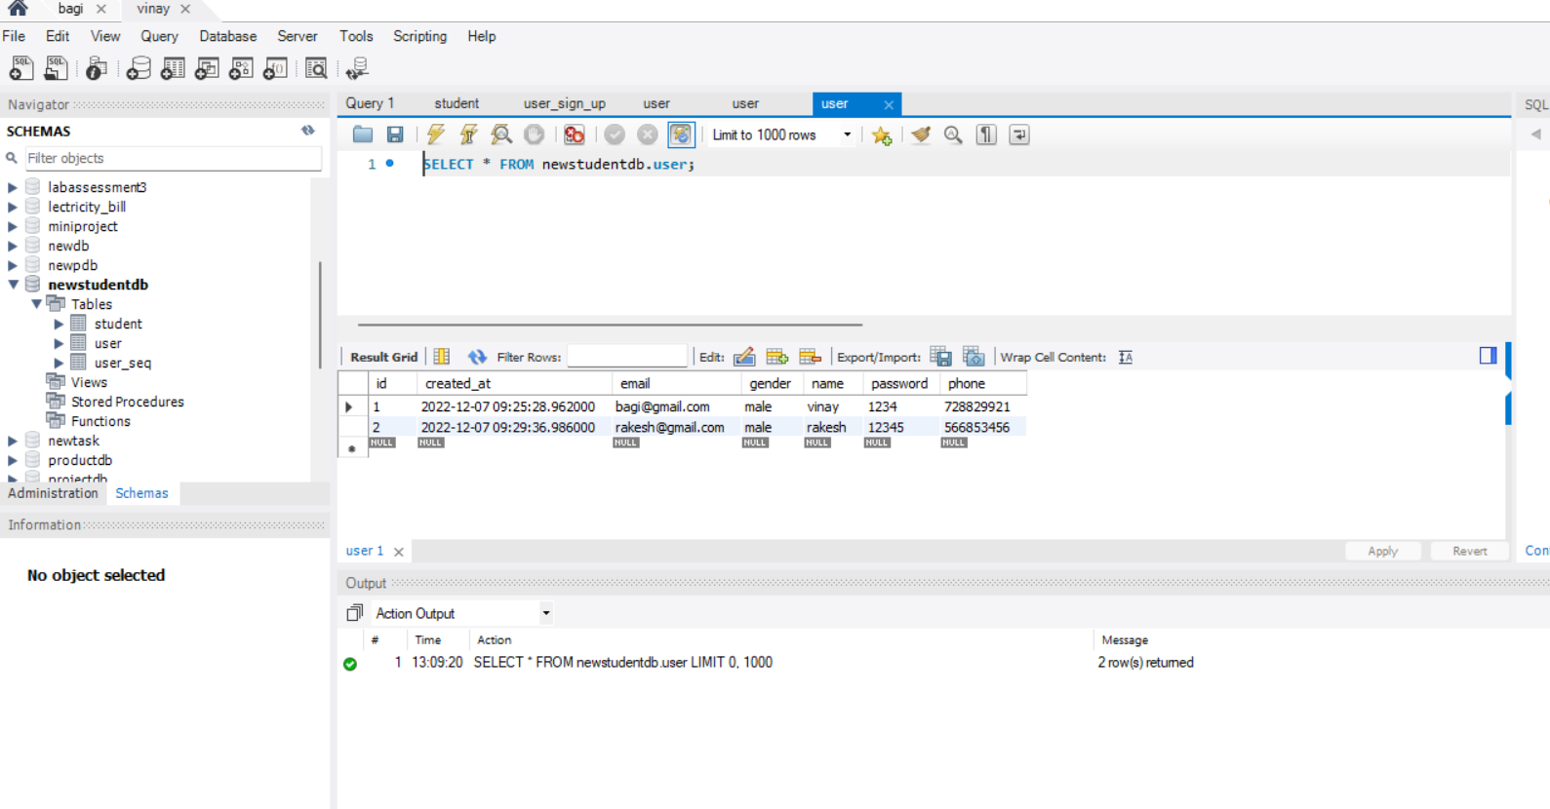The width and height of the screenshot is (1550, 809).
Task: Toggle word wrapping in the editor
Action: [1019, 135]
